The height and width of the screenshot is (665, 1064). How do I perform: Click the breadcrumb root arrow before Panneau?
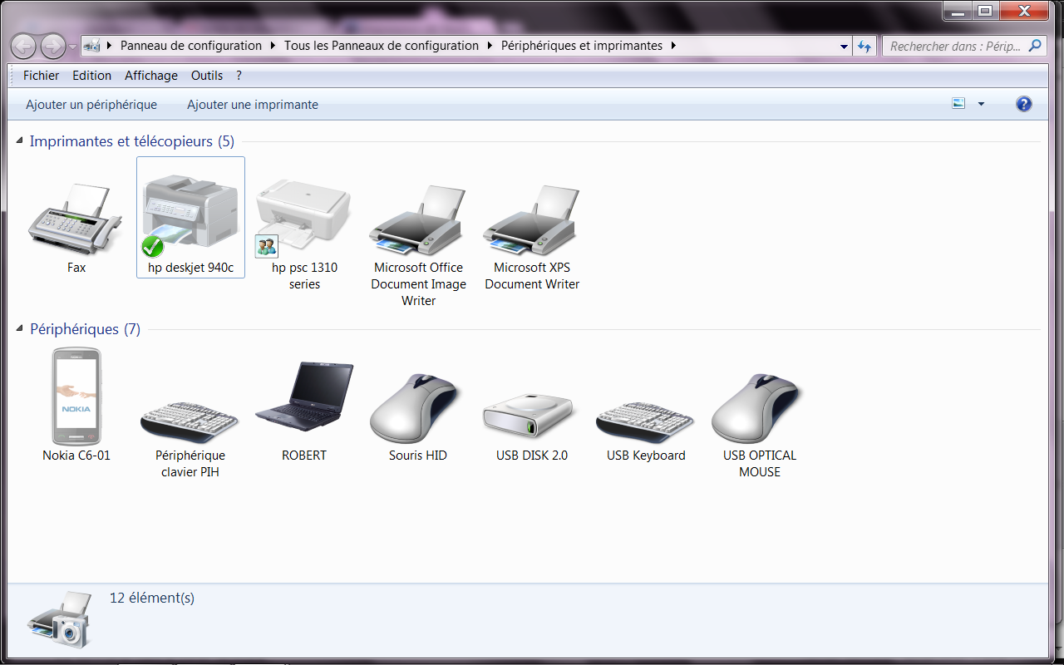point(111,46)
